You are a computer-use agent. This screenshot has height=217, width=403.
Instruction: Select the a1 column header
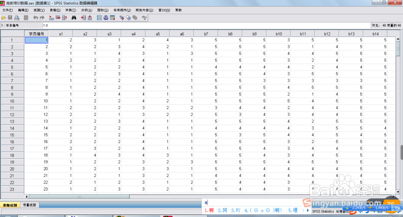click(x=61, y=34)
